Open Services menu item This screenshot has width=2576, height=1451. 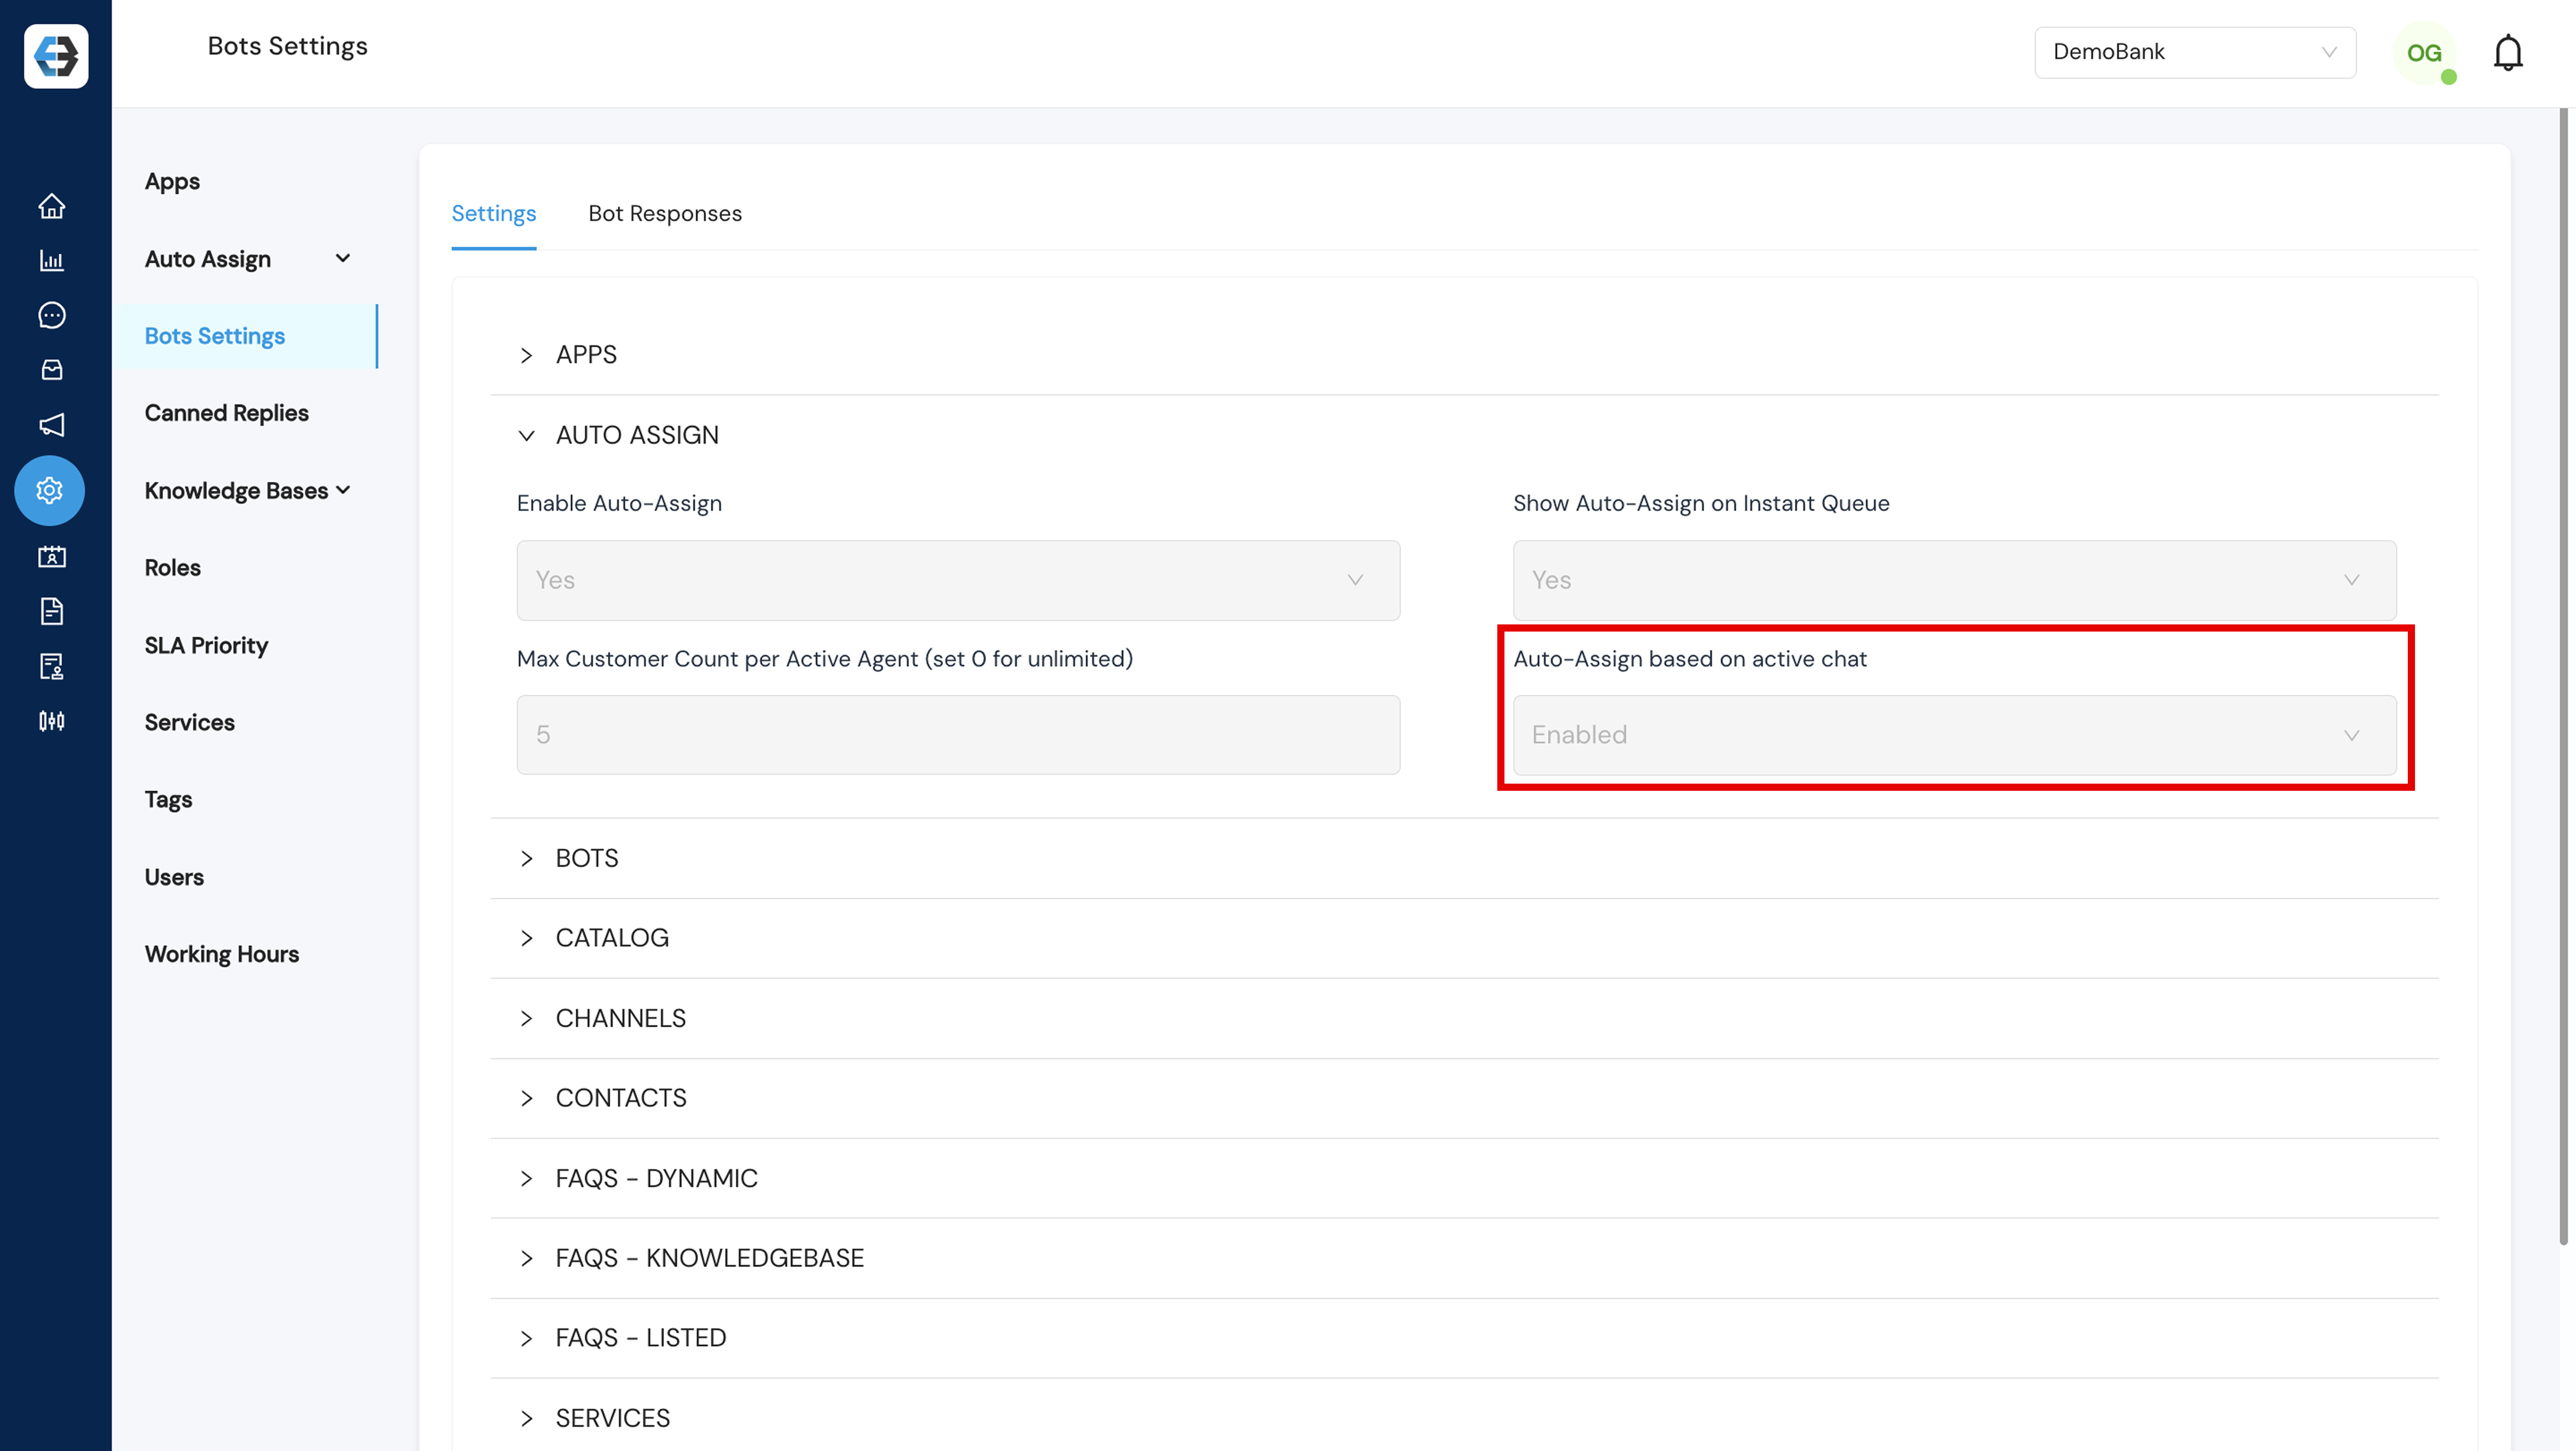(x=189, y=723)
